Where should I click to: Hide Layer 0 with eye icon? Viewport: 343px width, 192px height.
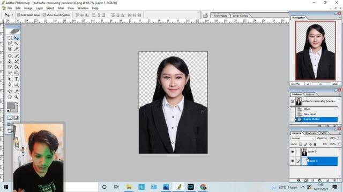point(293,151)
